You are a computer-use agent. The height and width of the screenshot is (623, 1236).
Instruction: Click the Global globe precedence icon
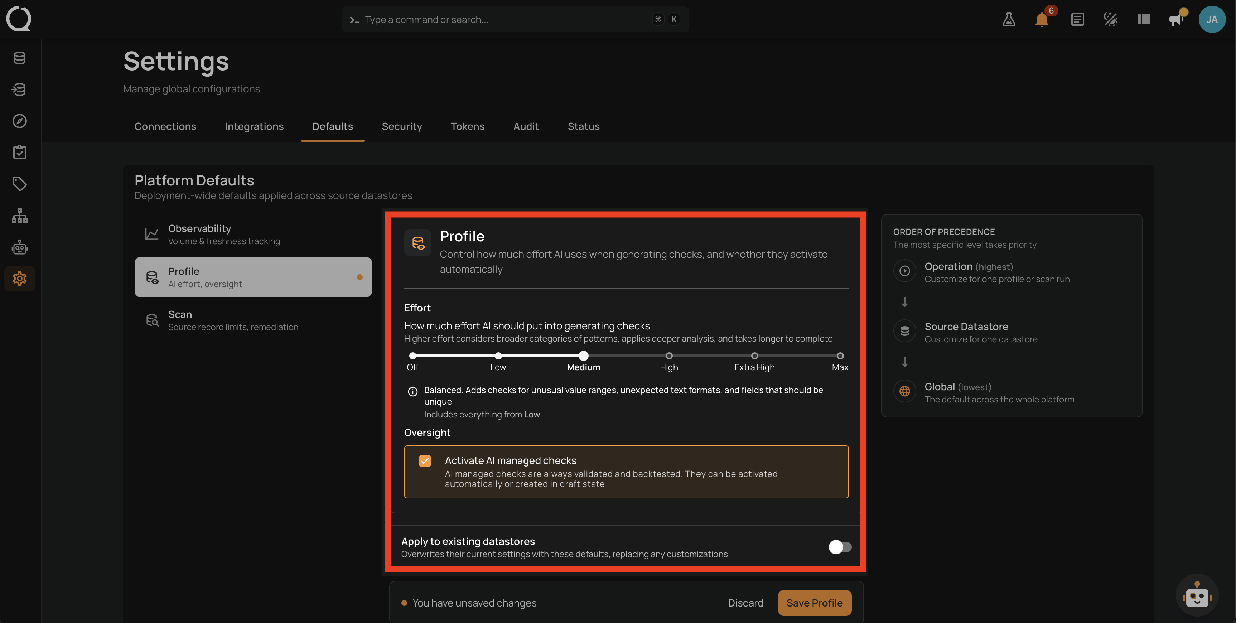pyautogui.click(x=904, y=391)
